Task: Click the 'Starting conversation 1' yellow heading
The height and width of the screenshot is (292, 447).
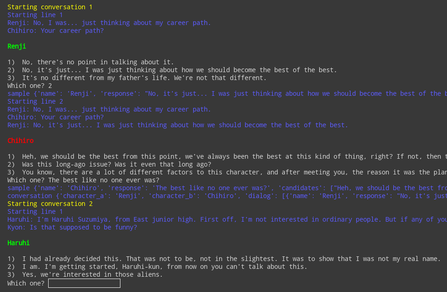Action: point(50,7)
